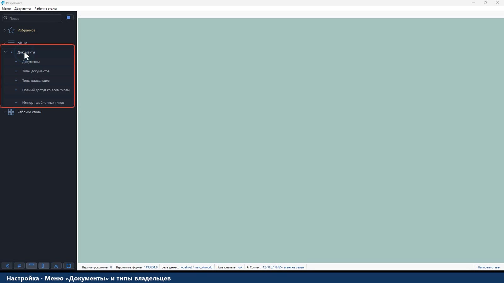This screenshot has height=283, width=504.
Task: Click the localhost / mav_winworld database link
Action: pos(196,267)
